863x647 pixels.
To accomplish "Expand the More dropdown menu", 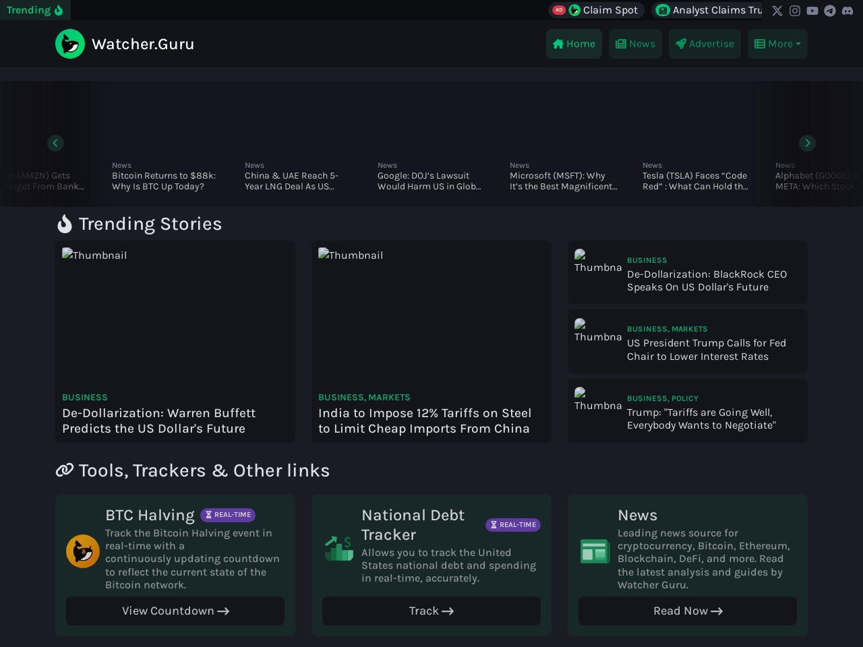I will click(777, 44).
